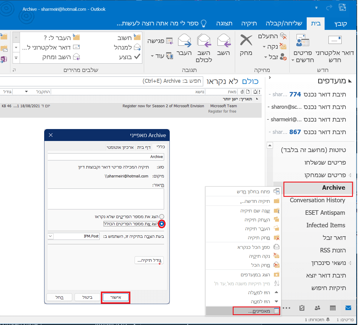The width and height of the screenshot is (361, 325).
Task: Run the 'למנהל' quick step
Action: (127, 47)
